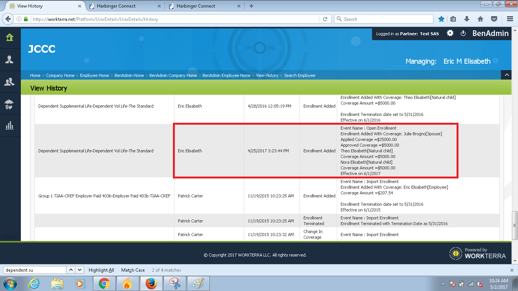Click the Employee Home breadcrumb link
Image resolution: width=518 pixels, height=291 pixels.
(x=94, y=75)
